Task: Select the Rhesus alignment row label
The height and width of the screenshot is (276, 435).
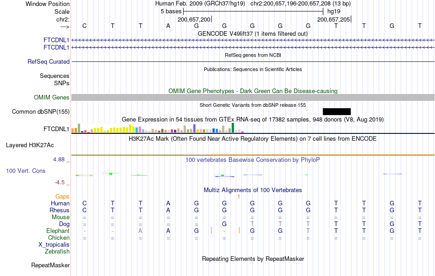Action: point(60,210)
